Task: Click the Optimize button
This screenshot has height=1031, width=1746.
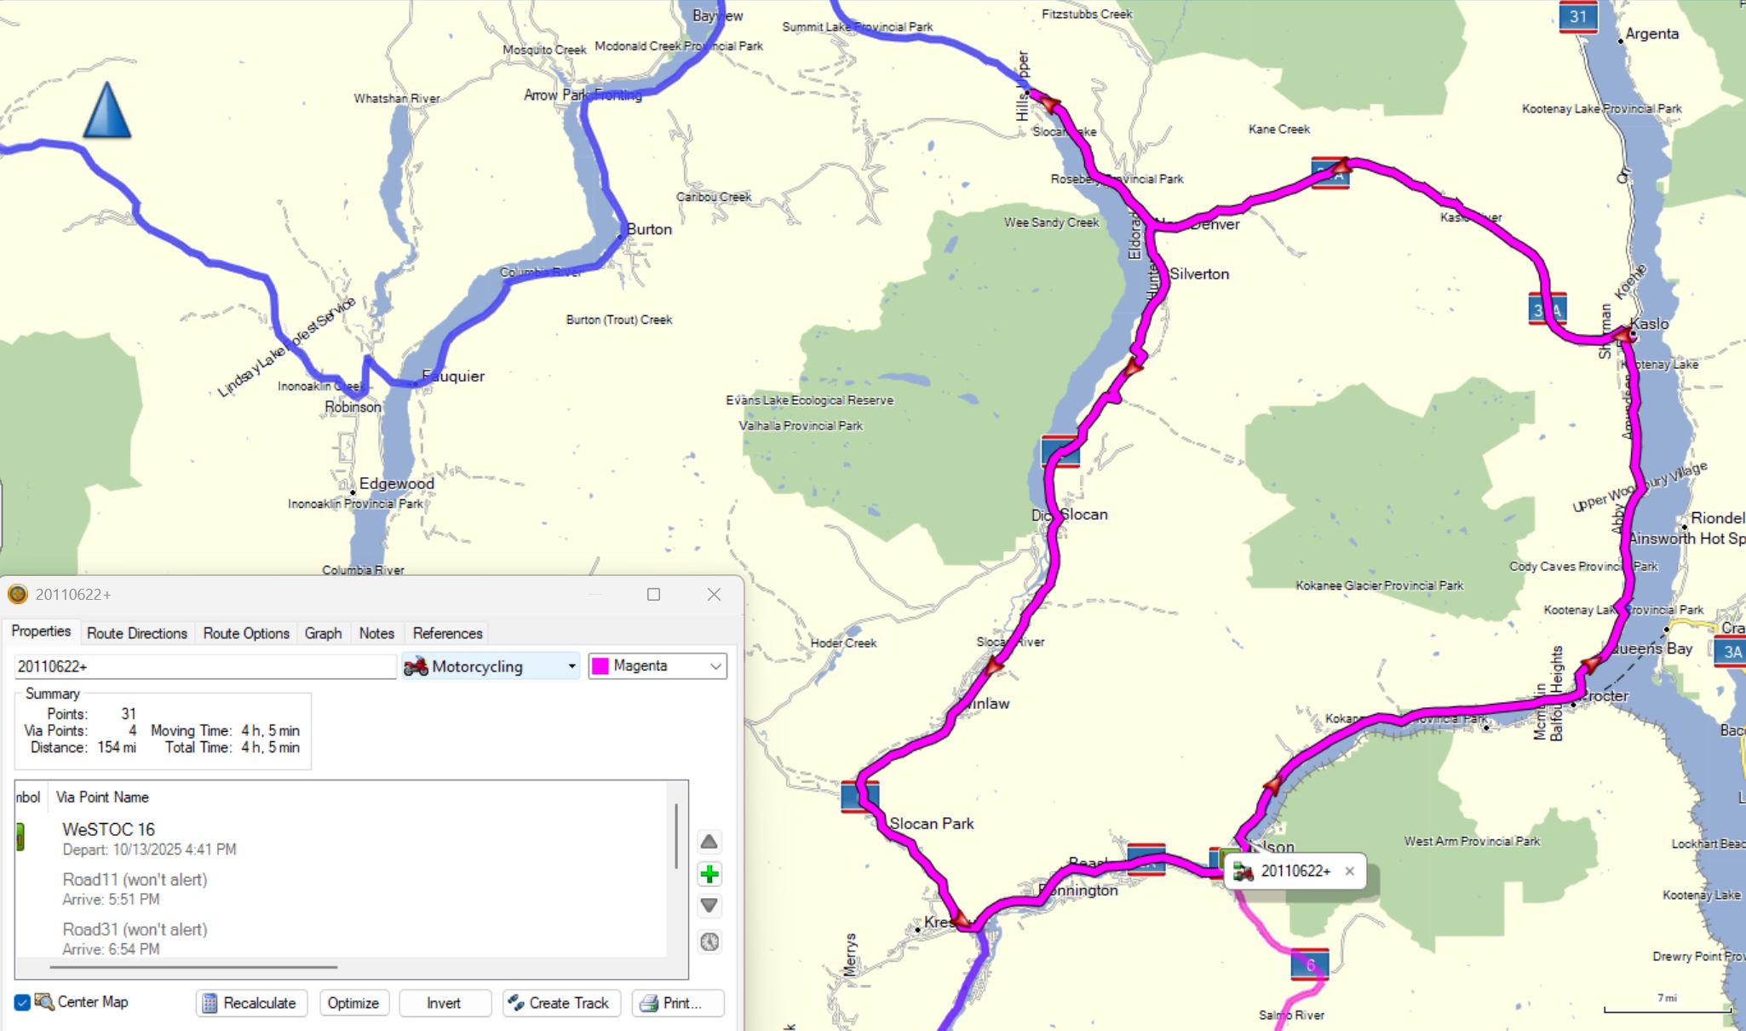Action: pos(353,1003)
